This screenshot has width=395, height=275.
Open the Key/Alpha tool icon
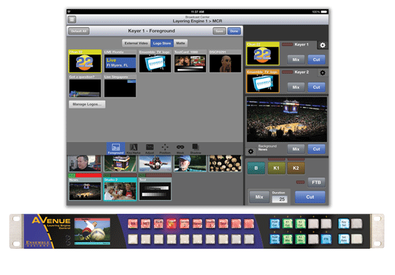[x=133, y=148]
